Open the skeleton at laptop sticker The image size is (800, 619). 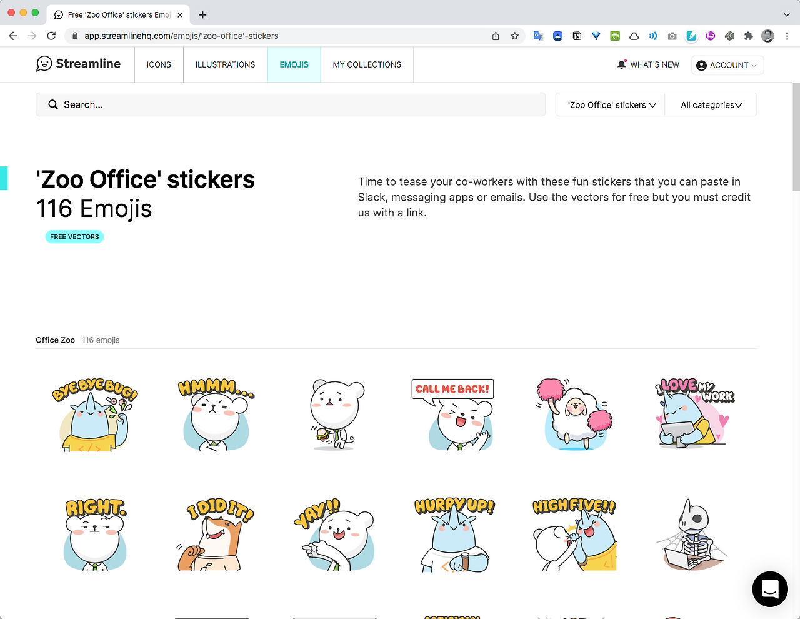[x=692, y=535]
